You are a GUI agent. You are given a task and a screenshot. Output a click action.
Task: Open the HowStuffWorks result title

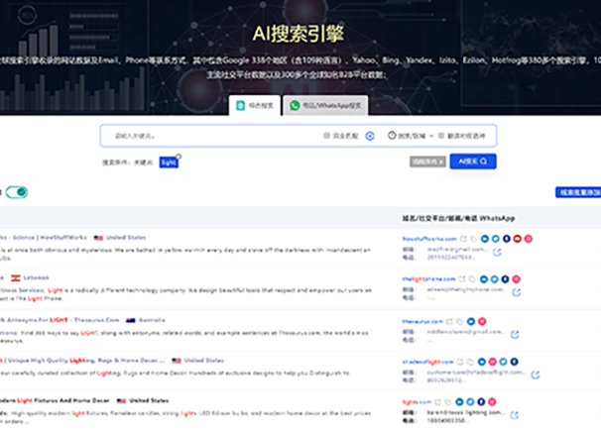pyautogui.click(x=44, y=238)
